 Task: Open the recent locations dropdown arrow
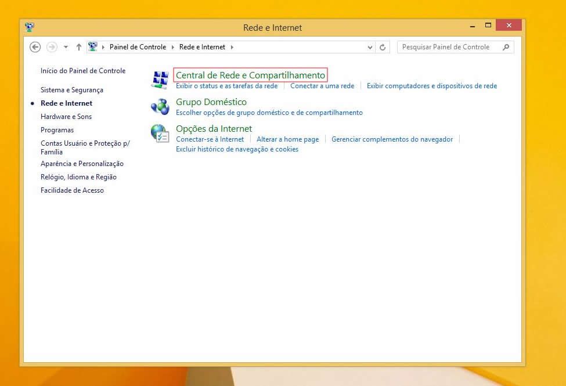click(x=66, y=47)
